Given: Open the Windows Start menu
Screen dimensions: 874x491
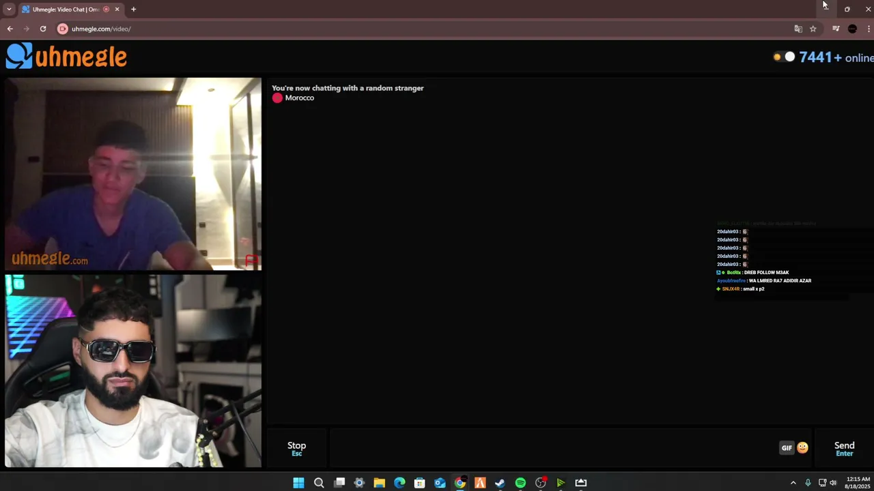Looking at the screenshot, I should coord(298,483).
